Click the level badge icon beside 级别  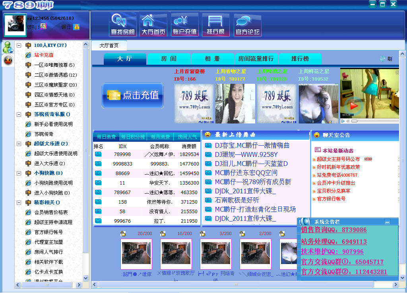point(43,26)
